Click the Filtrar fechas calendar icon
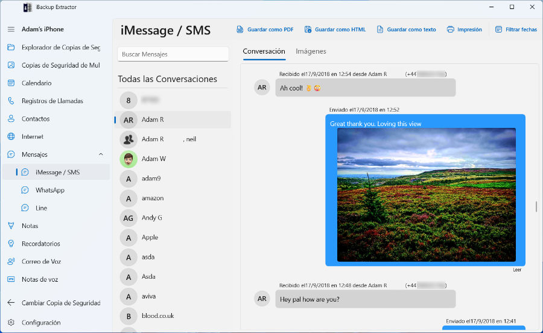 [x=498, y=30]
